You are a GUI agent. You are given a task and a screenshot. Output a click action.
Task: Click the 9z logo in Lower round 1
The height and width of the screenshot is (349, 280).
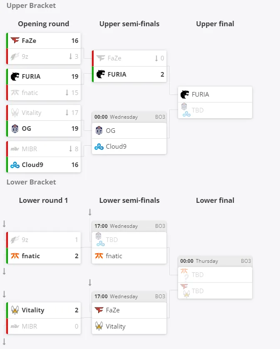(x=15, y=240)
